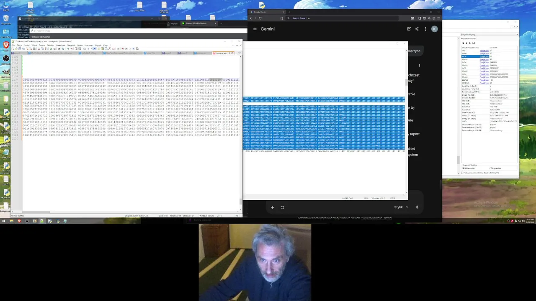
Task: Open Brave's hamburger menu
Action: [x=438, y=18]
